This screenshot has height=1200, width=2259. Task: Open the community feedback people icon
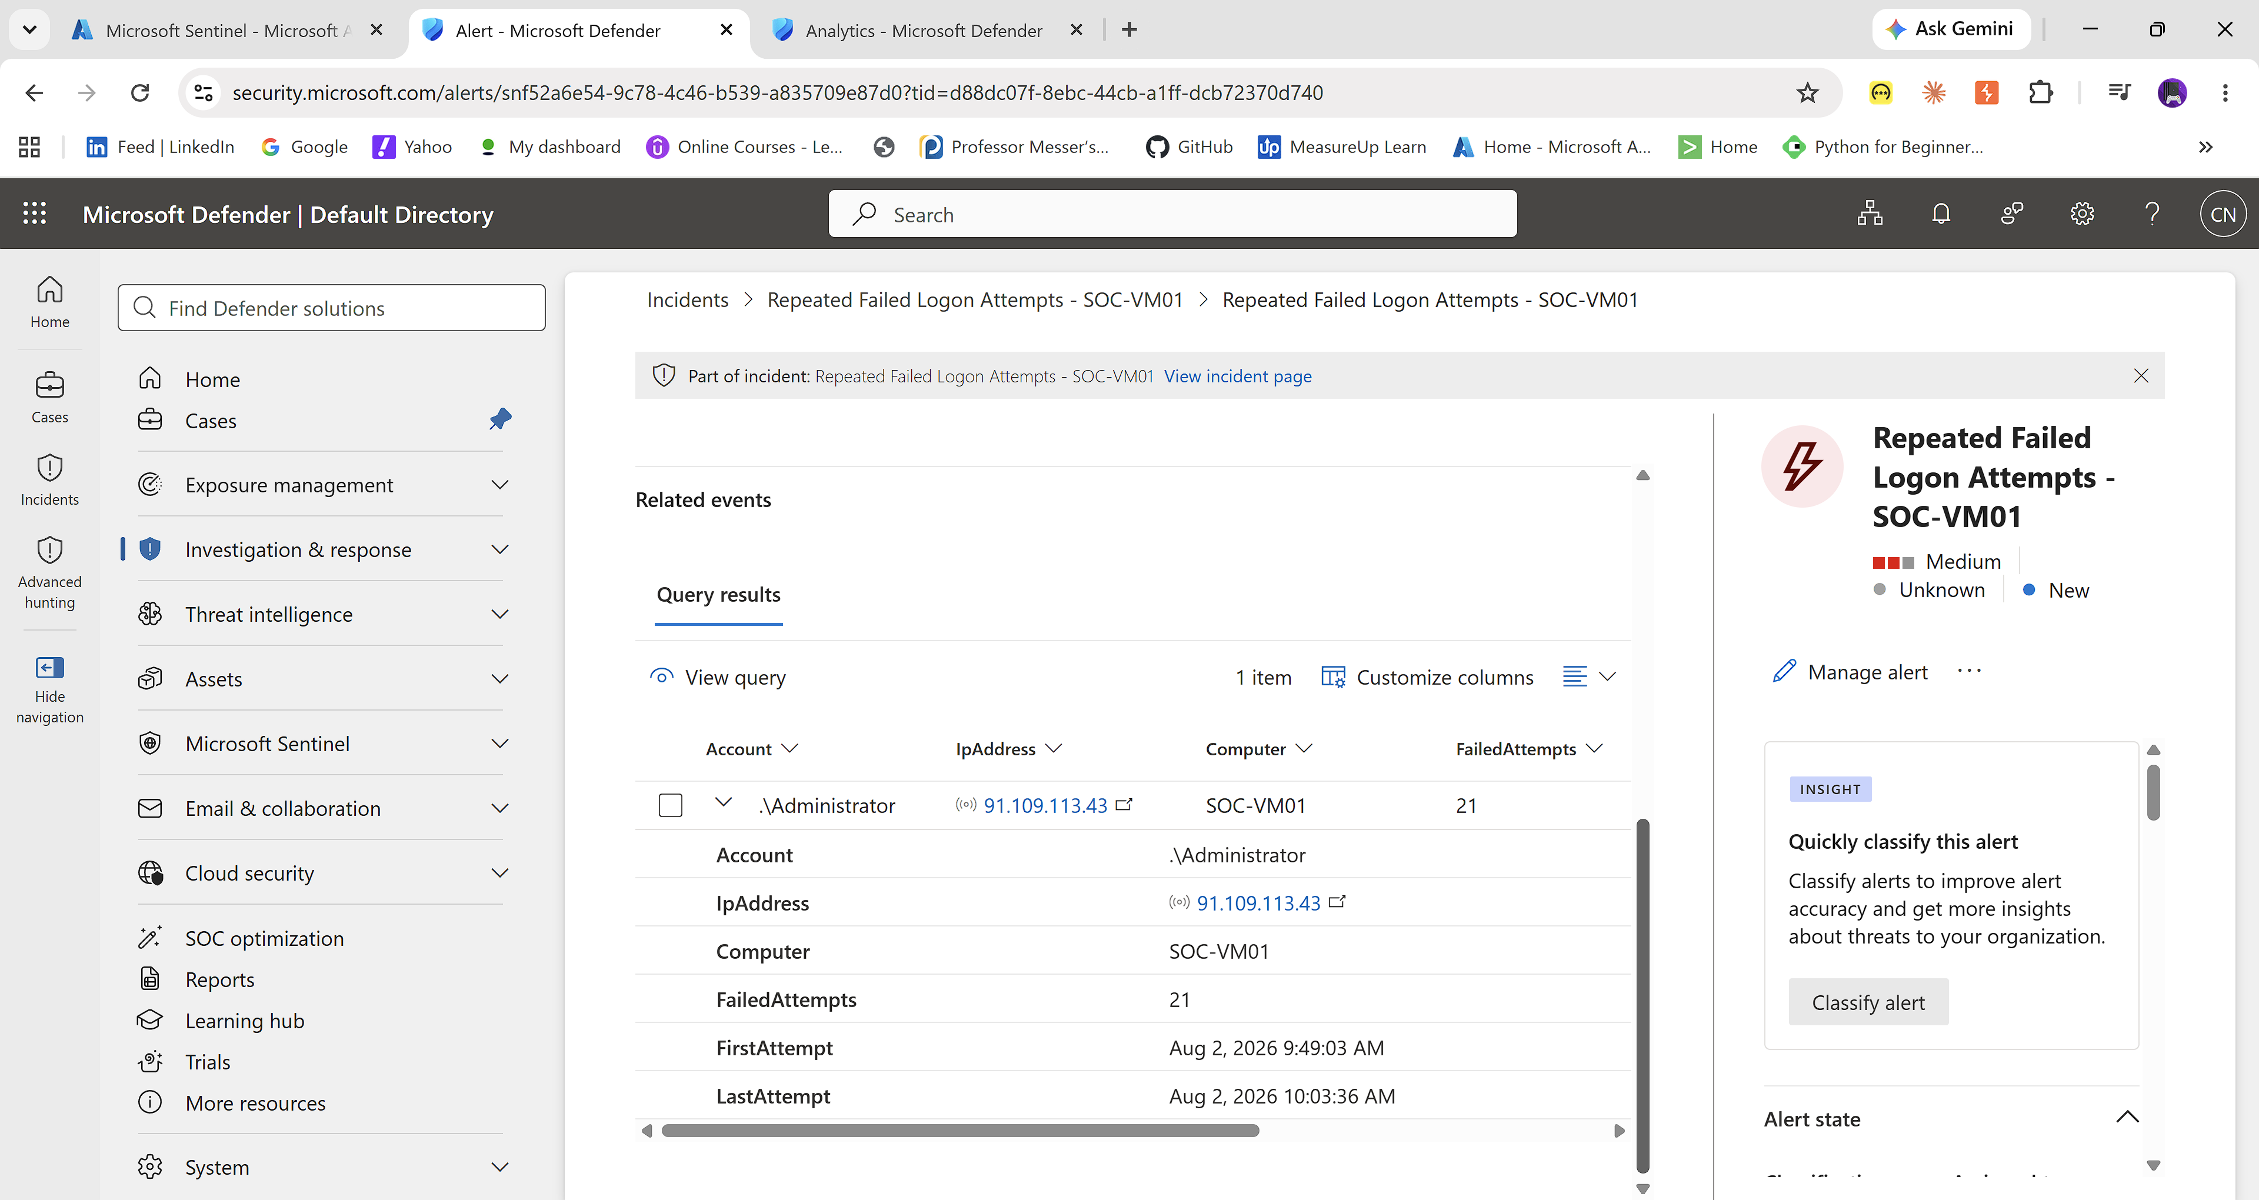pos(2012,214)
